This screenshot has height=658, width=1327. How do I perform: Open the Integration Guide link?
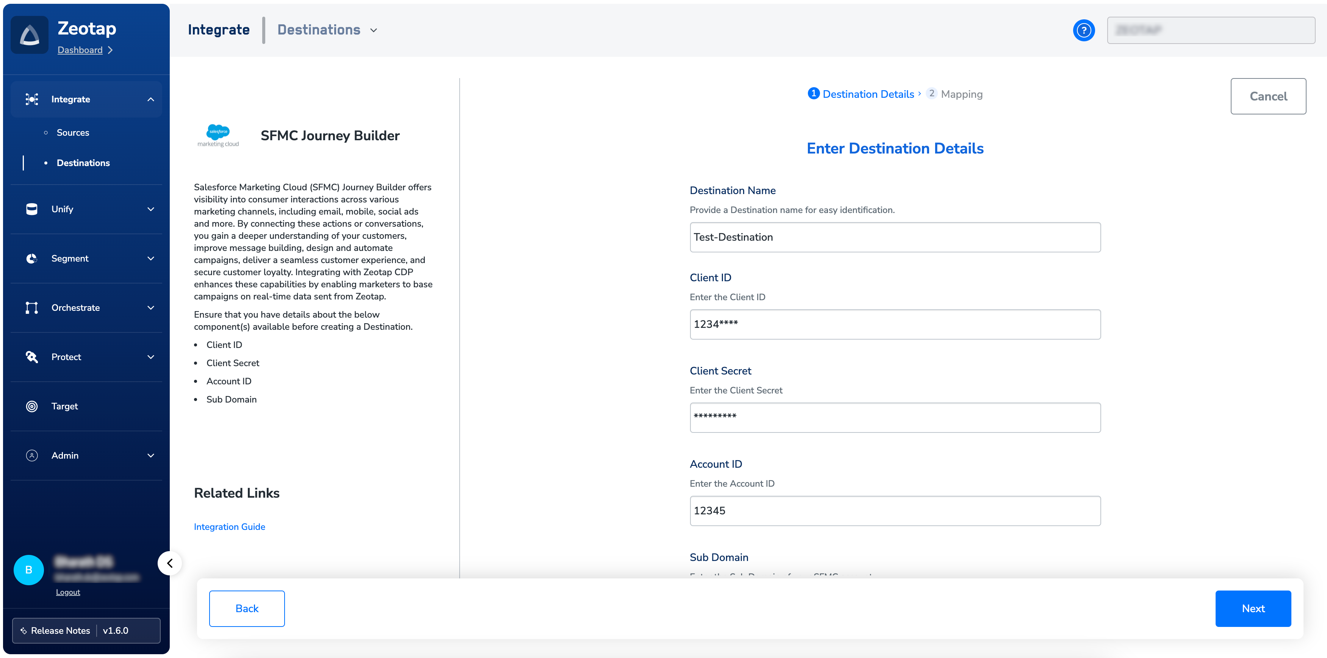click(x=229, y=526)
